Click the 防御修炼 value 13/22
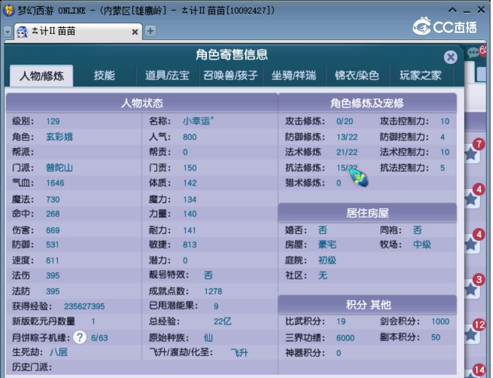The height and width of the screenshot is (378, 493). point(347,137)
